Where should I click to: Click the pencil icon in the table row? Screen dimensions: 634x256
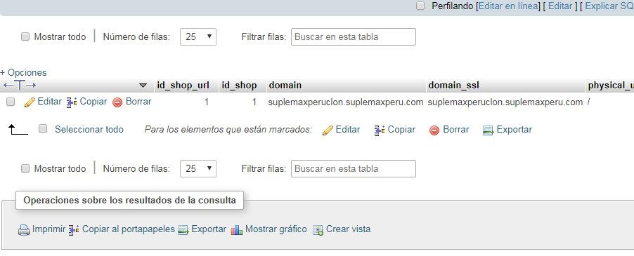click(30, 102)
